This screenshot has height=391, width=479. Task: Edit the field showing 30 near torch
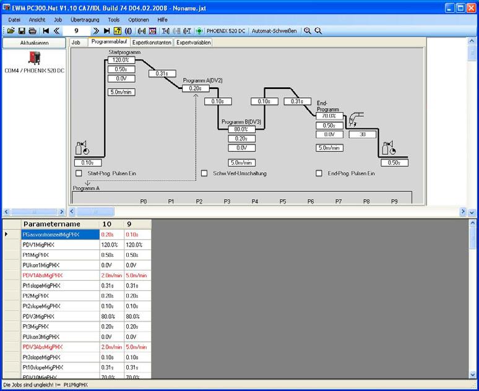(362, 134)
